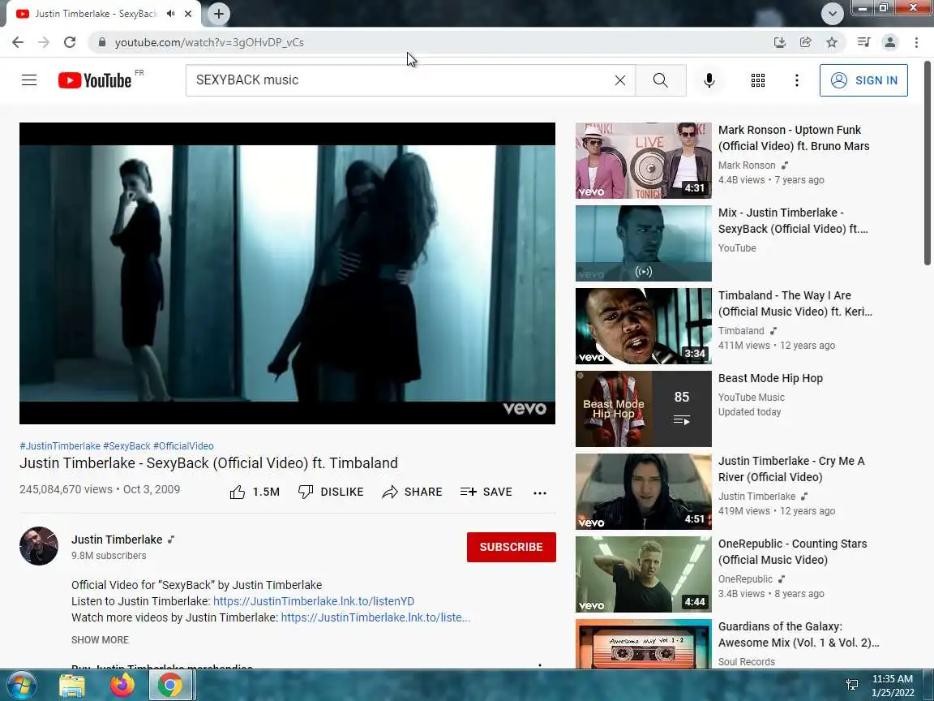Image resolution: width=934 pixels, height=701 pixels.
Task: Open Timbaland The Way I Are thumbnail
Action: [643, 326]
